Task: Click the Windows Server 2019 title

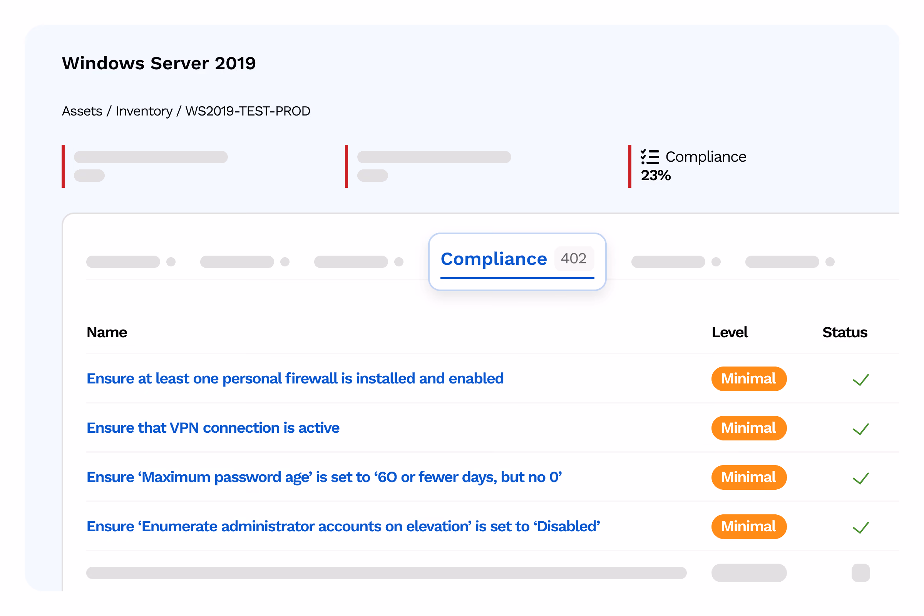Action: [x=159, y=63]
